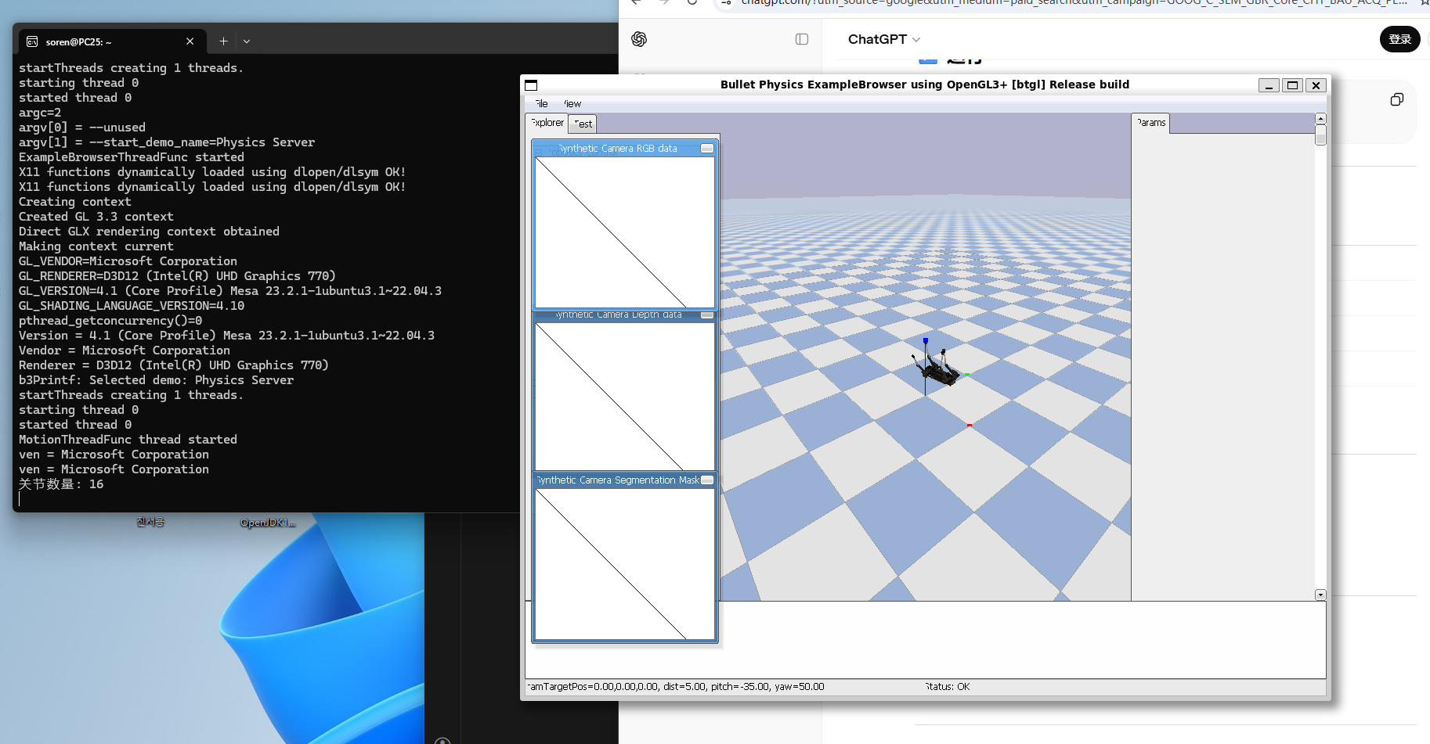Click terminal line "GL_VENDOR=Microsoft Corporation"
Screen dimensions: 1430x744
pos(128,261)
